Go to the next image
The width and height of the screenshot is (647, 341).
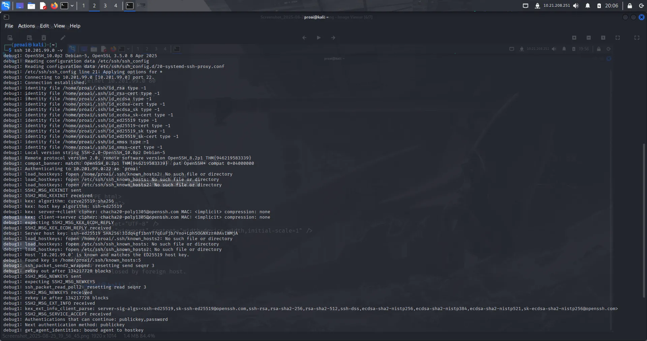333,38
